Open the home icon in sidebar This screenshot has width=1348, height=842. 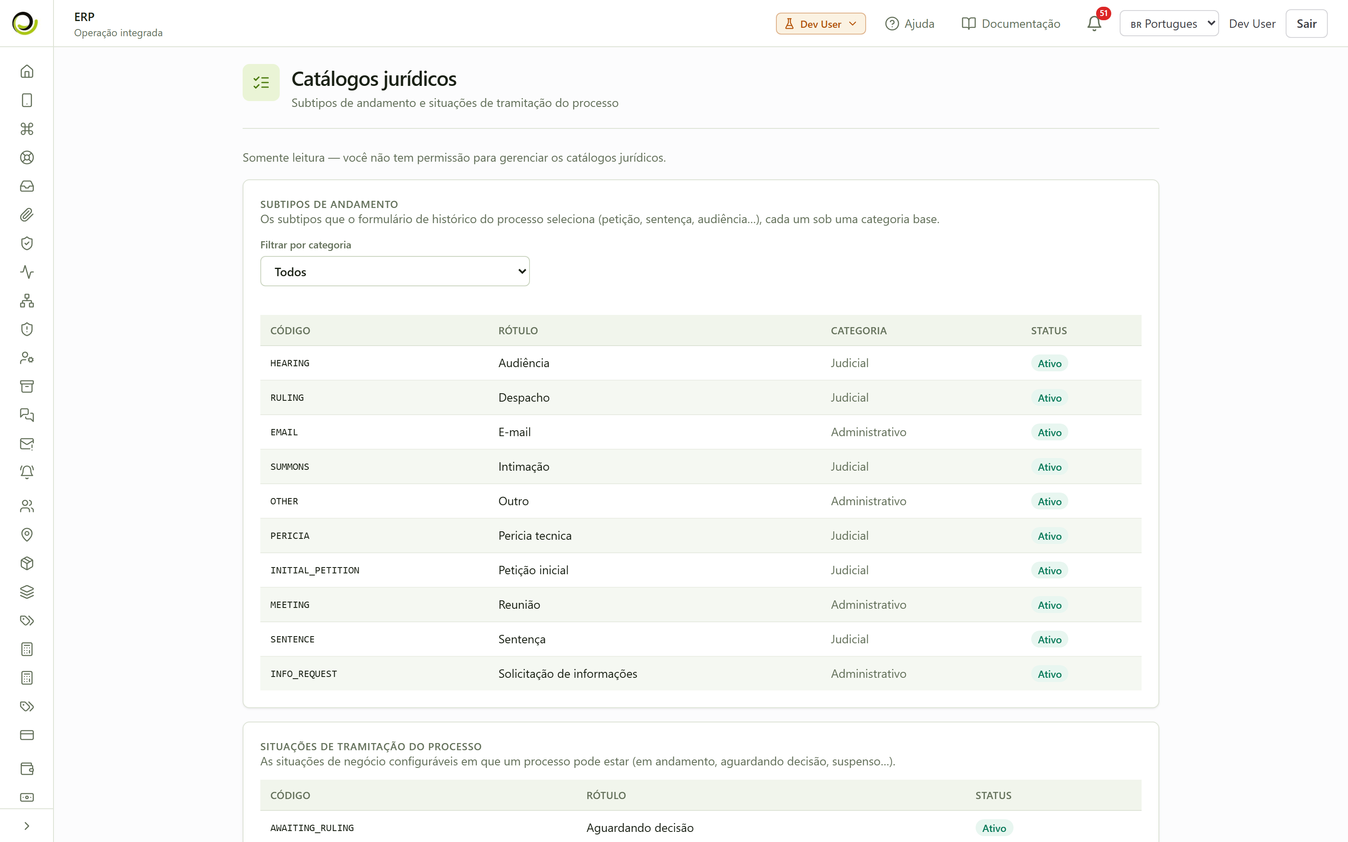[x=27, y=71]
